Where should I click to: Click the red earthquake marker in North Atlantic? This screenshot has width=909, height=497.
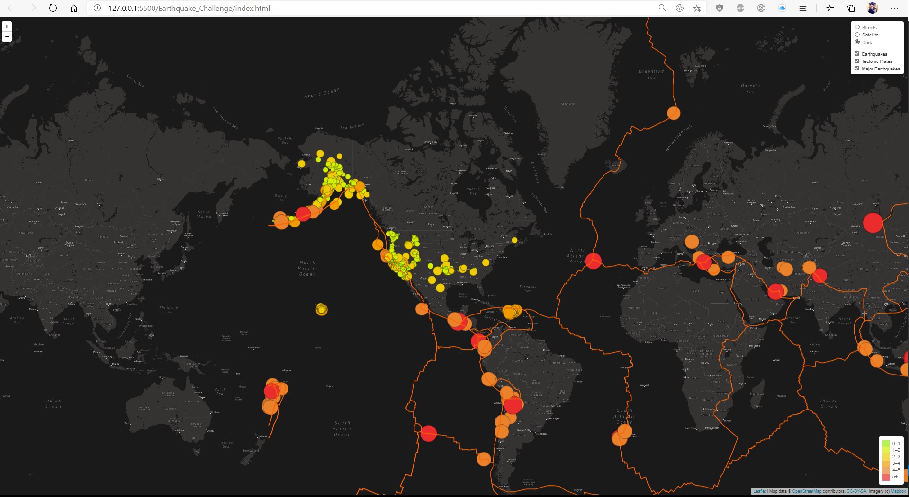594,261
